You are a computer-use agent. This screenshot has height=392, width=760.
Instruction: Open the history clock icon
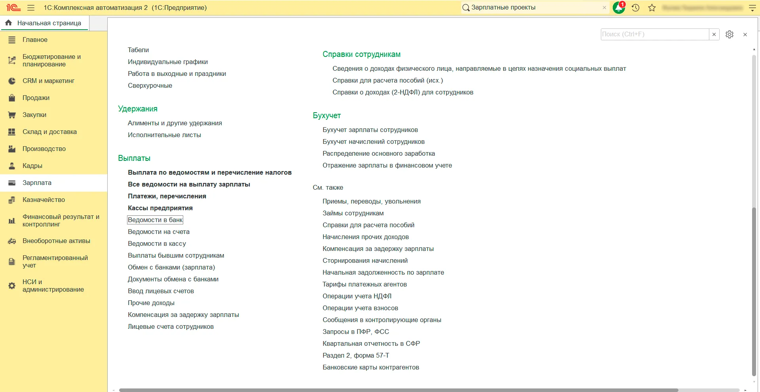click(636, 8)
